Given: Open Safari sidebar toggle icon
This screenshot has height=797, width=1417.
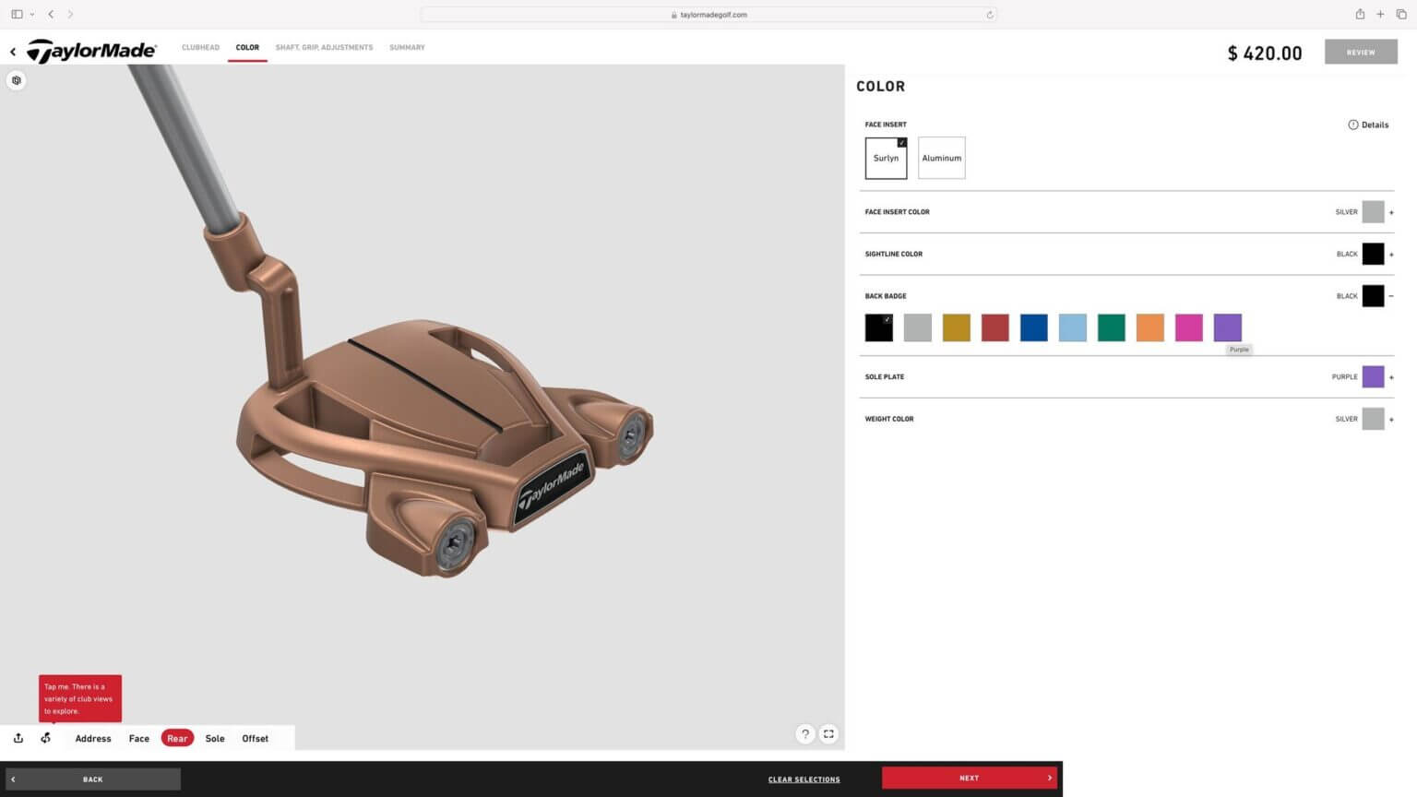Looking at the screenshot, I should (x=17, y=14).
